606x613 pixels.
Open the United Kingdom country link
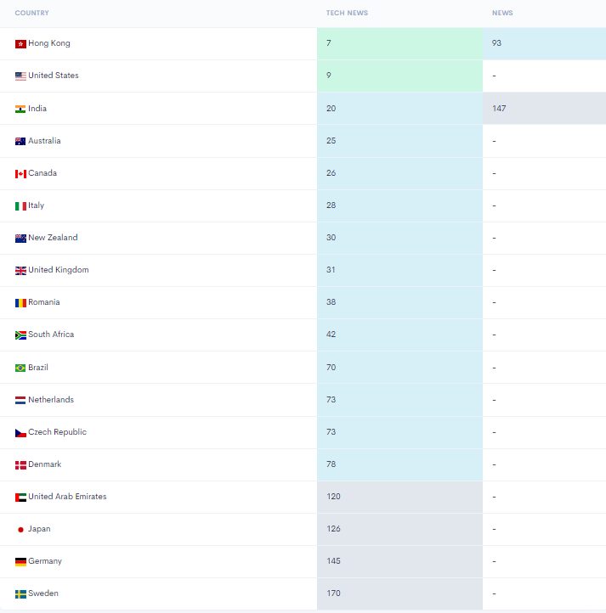coord(59,270)
